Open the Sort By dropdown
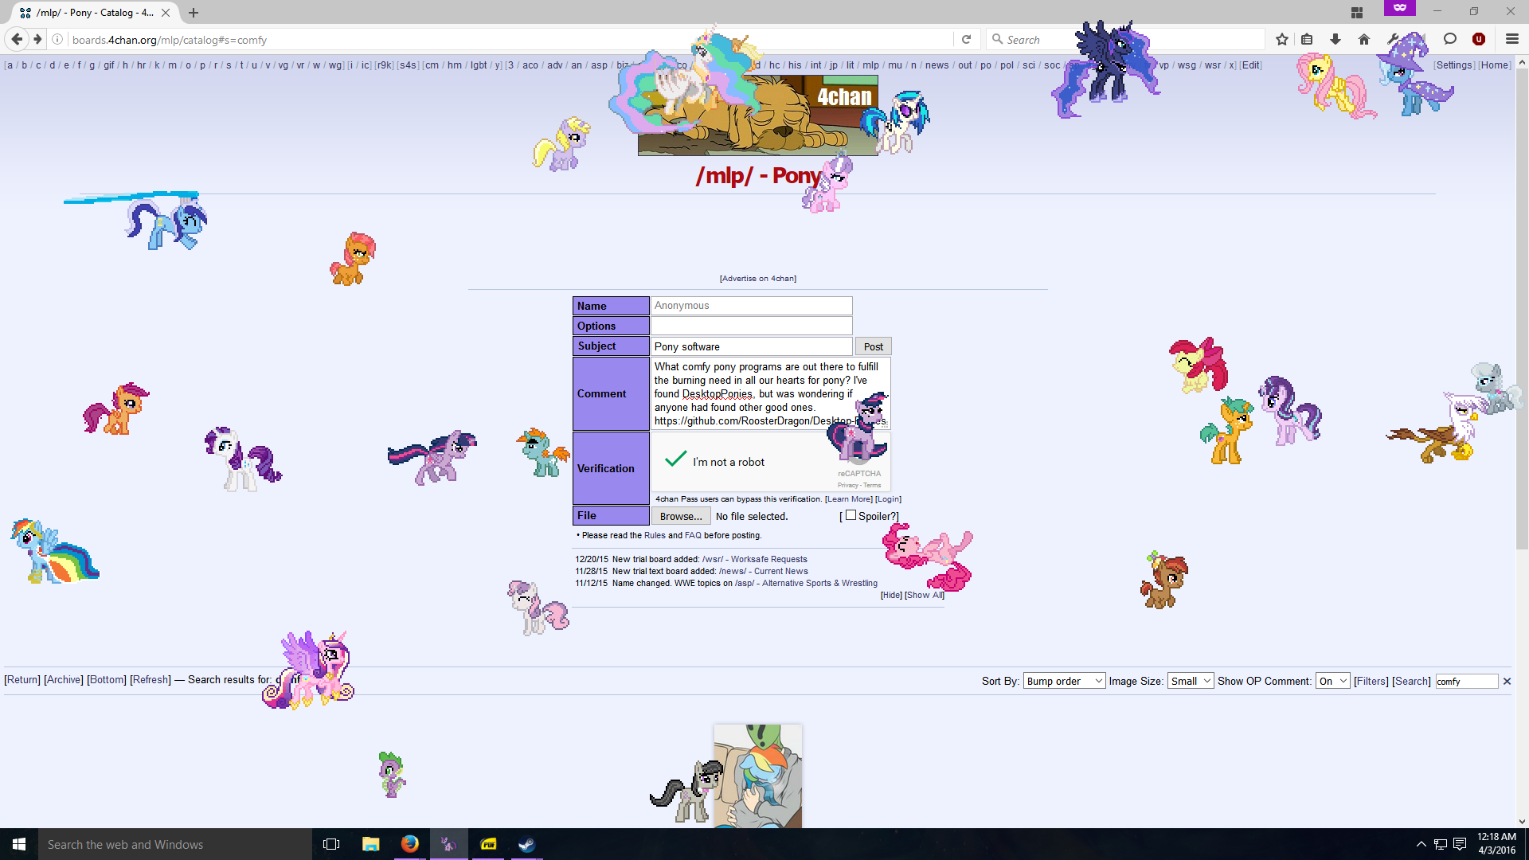This screenshot has width=1529, height=860. coord(1064,681)
